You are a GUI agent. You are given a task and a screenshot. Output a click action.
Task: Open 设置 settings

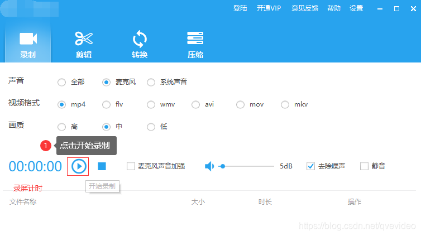356,8
